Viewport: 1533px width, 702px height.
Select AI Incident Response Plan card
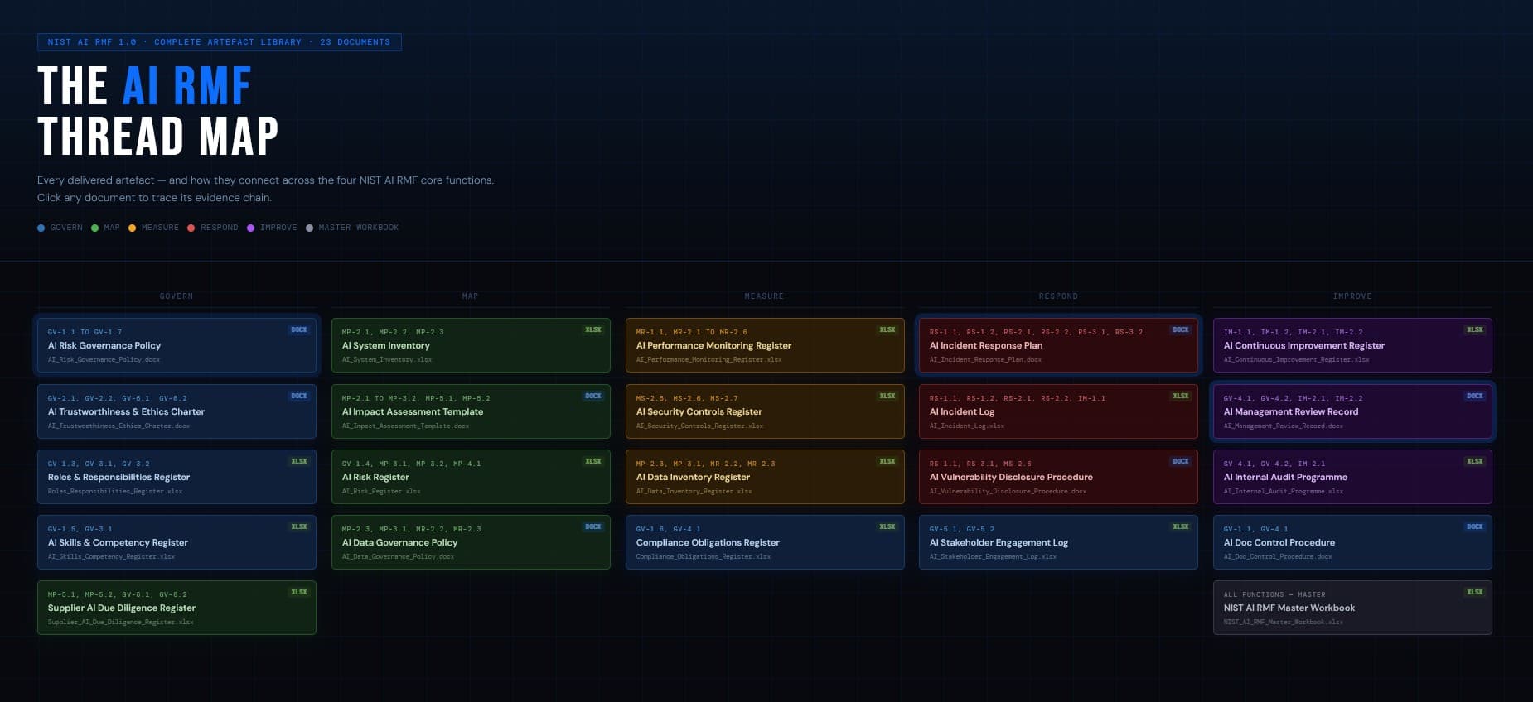1058,345
